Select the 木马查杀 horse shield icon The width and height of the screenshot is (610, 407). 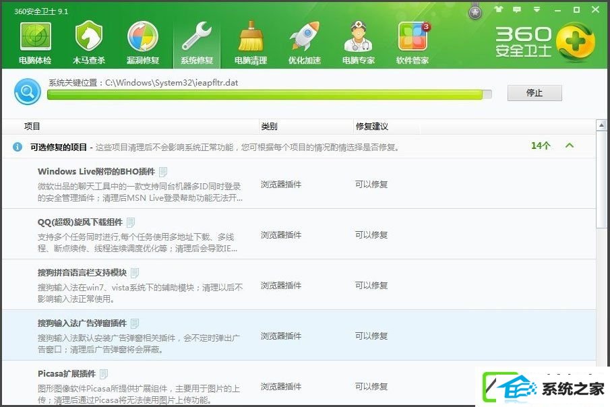tap(89, 36)
